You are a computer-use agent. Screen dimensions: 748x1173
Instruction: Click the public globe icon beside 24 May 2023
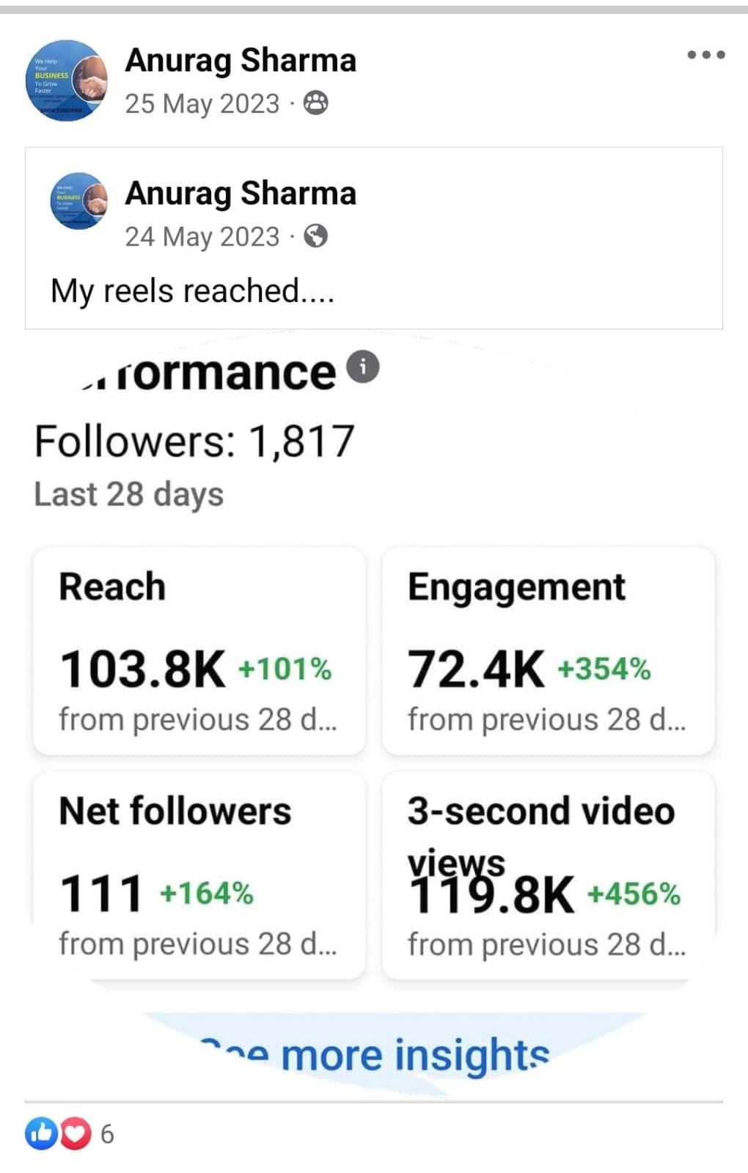pos(316,236)
